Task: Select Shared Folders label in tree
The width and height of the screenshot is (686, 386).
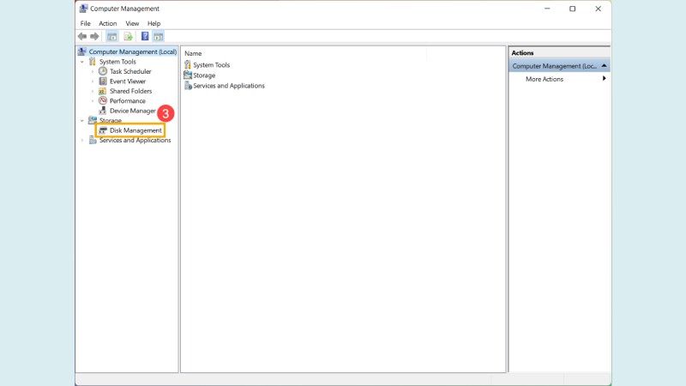Action: click(x=131, y=91)
